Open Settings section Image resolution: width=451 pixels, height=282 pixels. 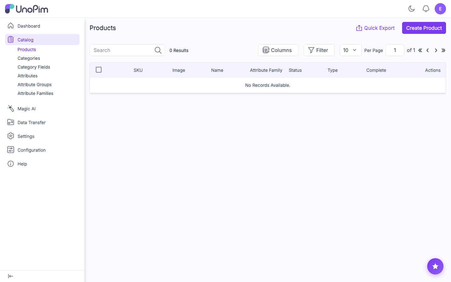(x=42, y=136)
